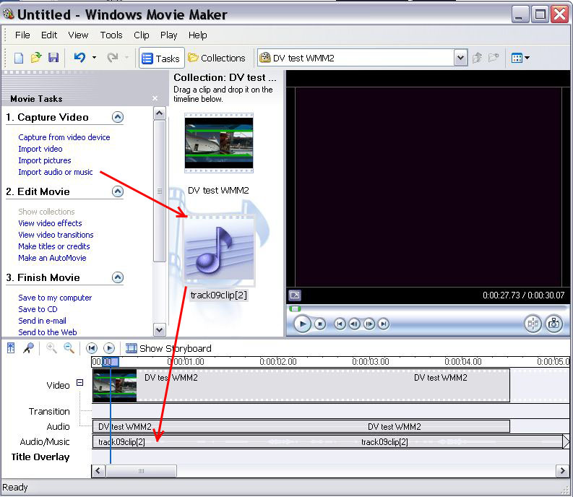
Task: Click the Import pictures link
Action: (45, 160)
